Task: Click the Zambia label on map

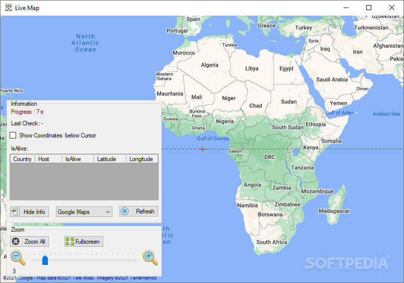Action: (x=282, y=188)
